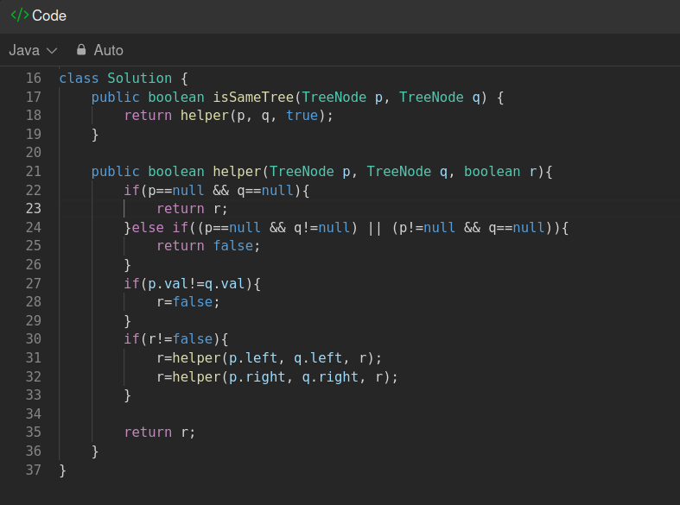The width and height of the screenshot is (680, 505).
Task: Click line number 16
Action: point(34,78)
